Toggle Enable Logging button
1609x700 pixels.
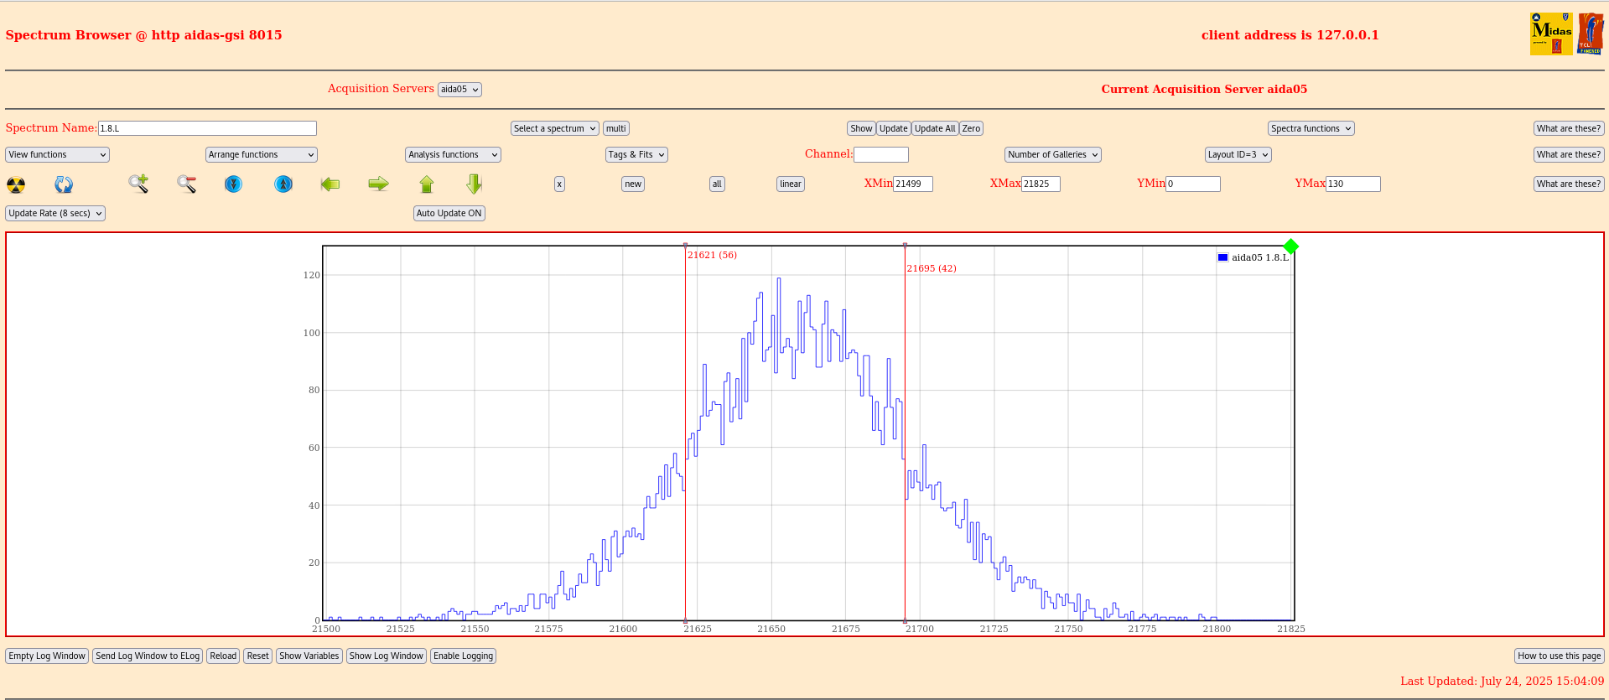pos(463,656)
